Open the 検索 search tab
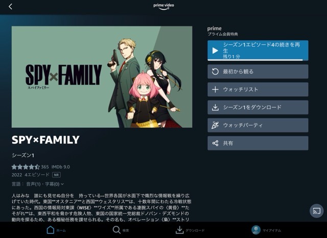The height and width of the screenshot is (238, 327). point(121,230)
